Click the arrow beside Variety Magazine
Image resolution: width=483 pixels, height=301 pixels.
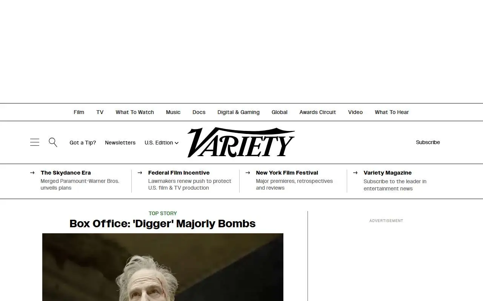click(355, 173)
